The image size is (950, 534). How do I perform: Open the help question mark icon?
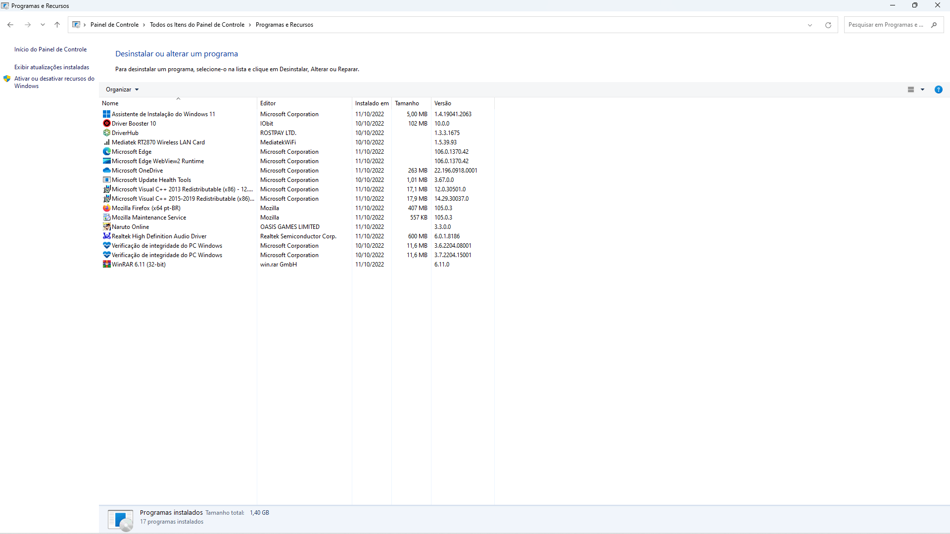(938, 89)
